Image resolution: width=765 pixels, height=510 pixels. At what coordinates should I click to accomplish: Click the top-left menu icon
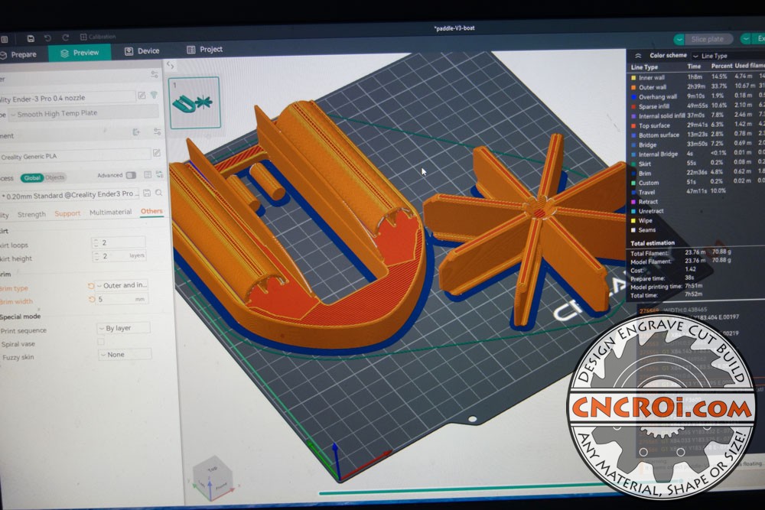pos(4,40)
